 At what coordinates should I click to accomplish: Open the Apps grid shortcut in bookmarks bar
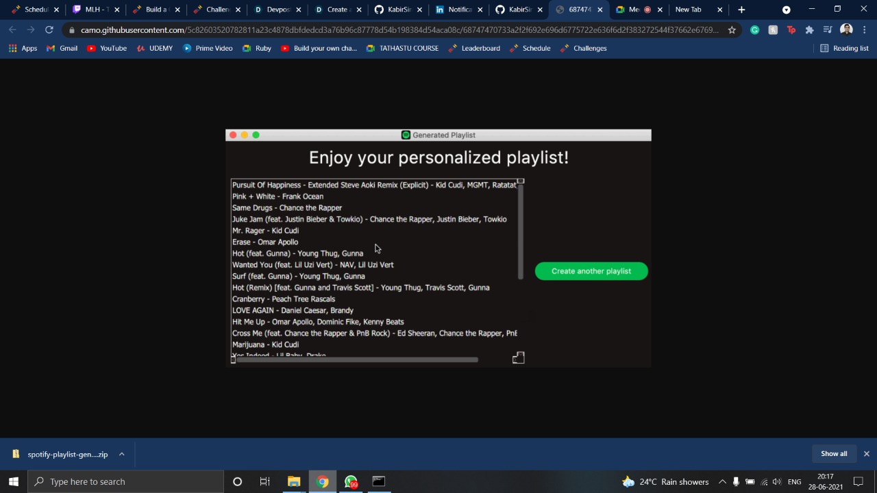click(x=23, y=48)
